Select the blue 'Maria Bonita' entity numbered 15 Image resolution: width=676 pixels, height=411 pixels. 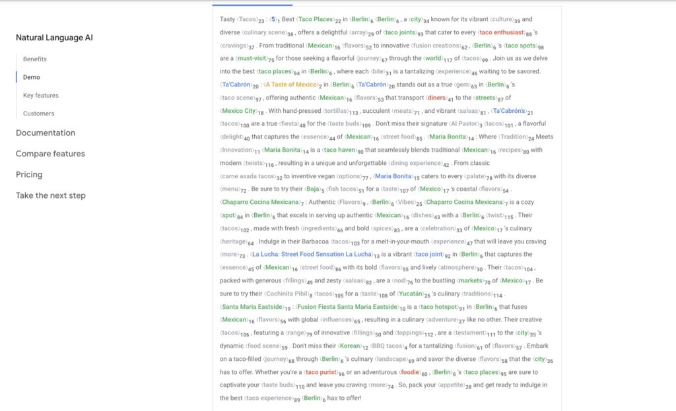point(393,176)
